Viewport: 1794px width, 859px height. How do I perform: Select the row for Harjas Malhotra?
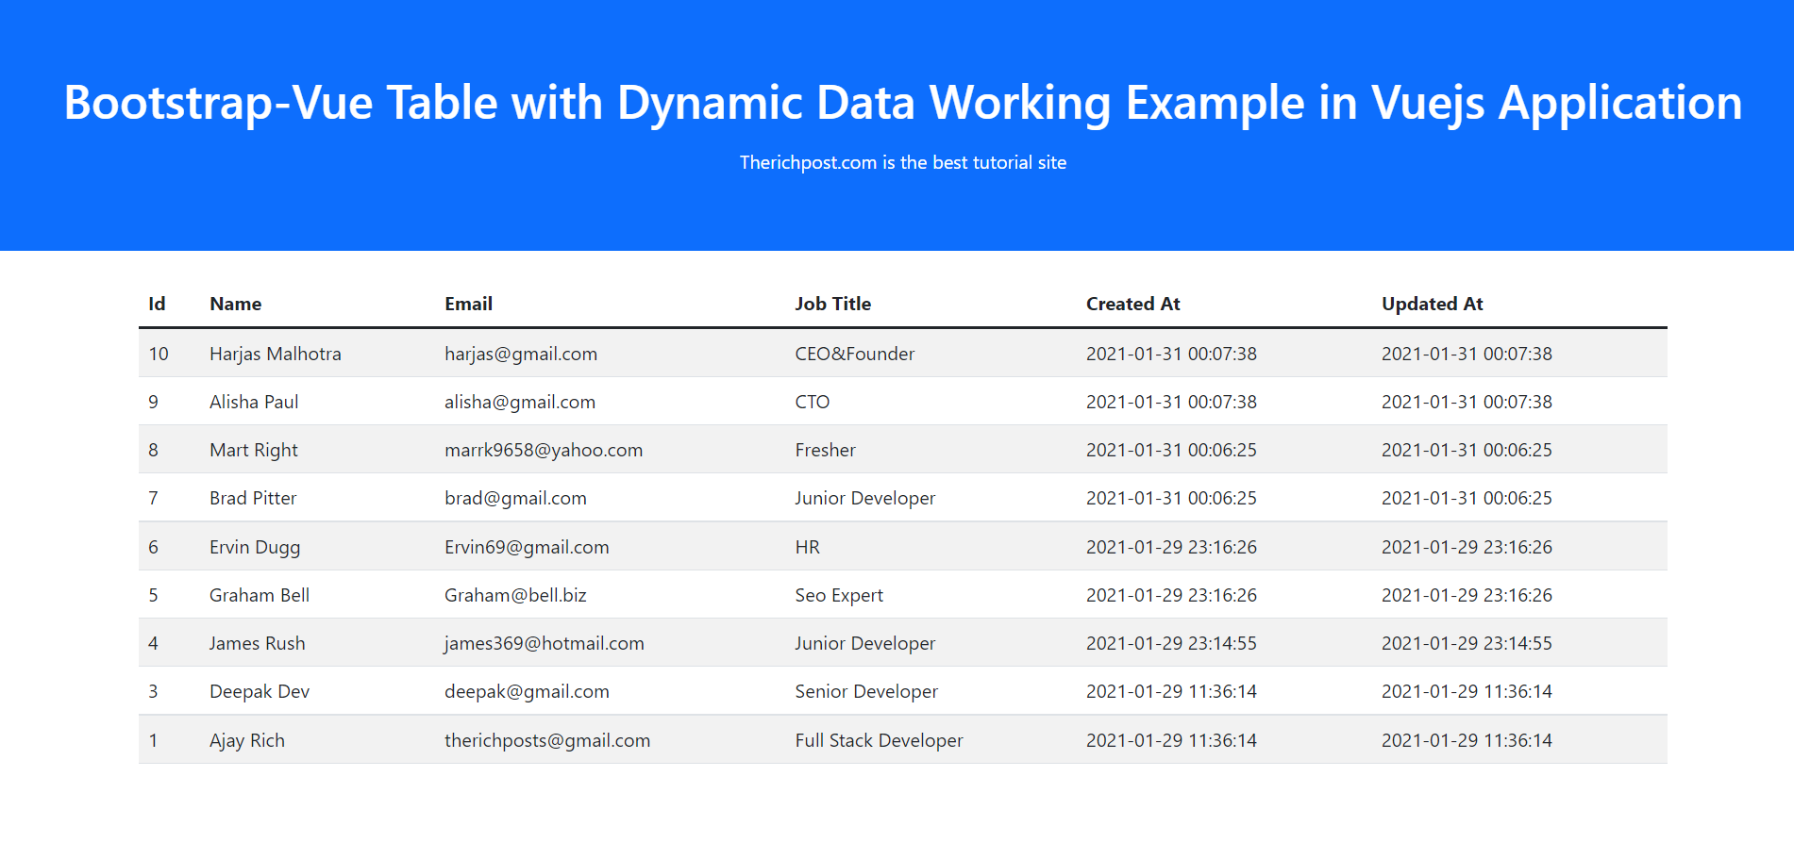(x=276, y=354)
